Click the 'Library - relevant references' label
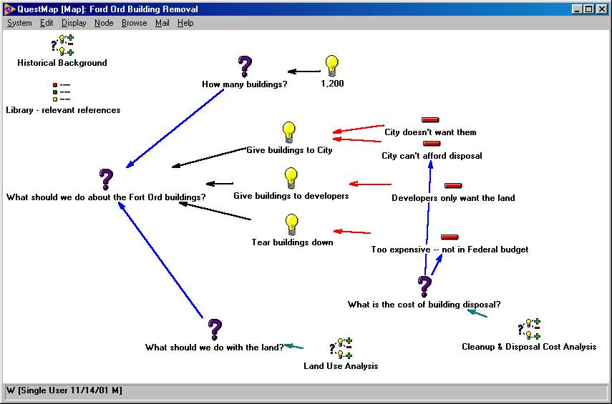 [x=63, y=110]
